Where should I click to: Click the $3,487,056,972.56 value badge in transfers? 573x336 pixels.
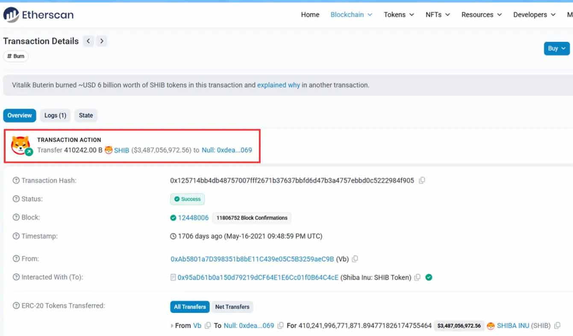point(459,326)
